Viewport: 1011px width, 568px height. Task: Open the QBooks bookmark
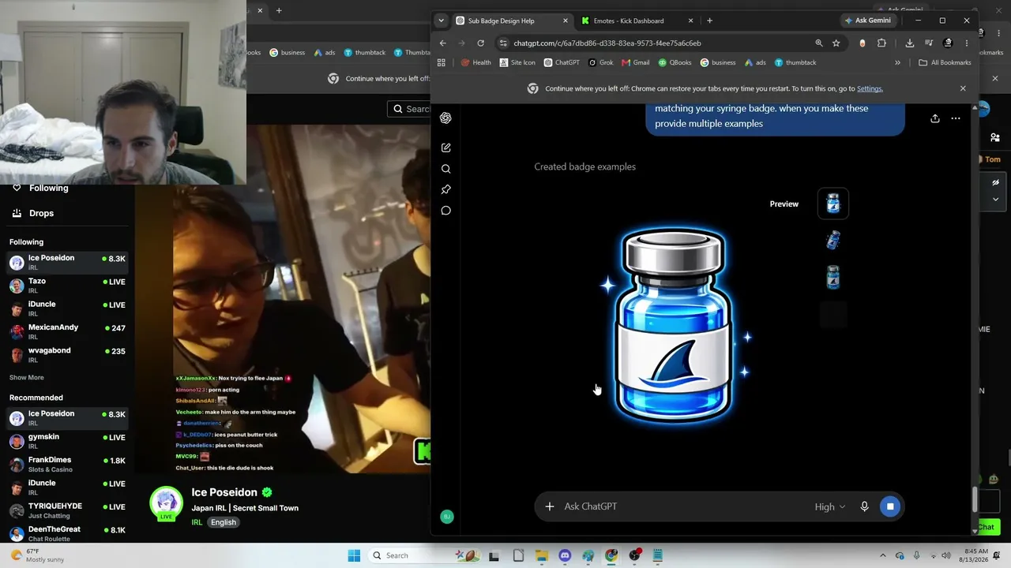[x=675, y=62]
